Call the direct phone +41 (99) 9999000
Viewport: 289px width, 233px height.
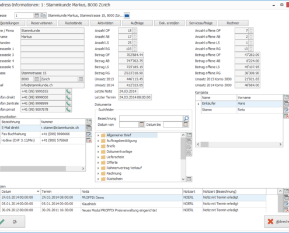(68, 97)
